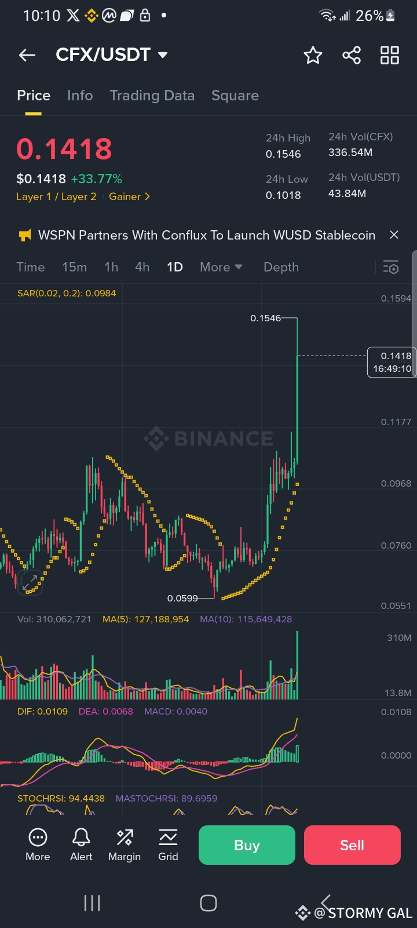
Task: Tap the green Buy button
Action: tap(247, 845)
